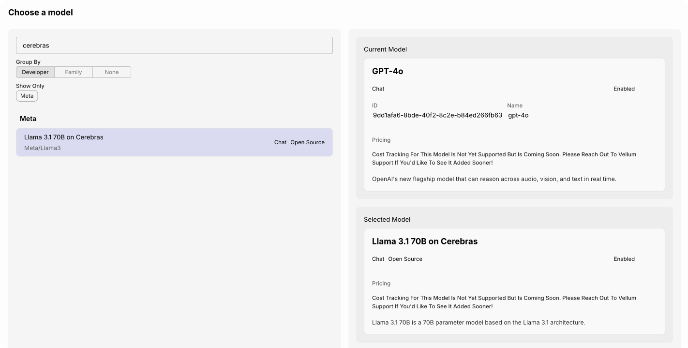Click the Chat tag in the Current Model card
This screenshot has width=688, height=348.
pos(378,89)
